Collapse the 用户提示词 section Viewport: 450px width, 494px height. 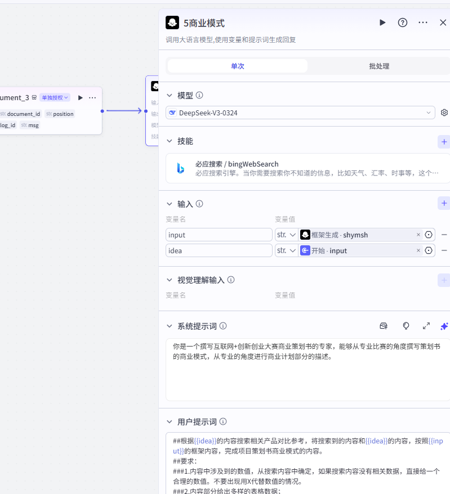[170, 422]
